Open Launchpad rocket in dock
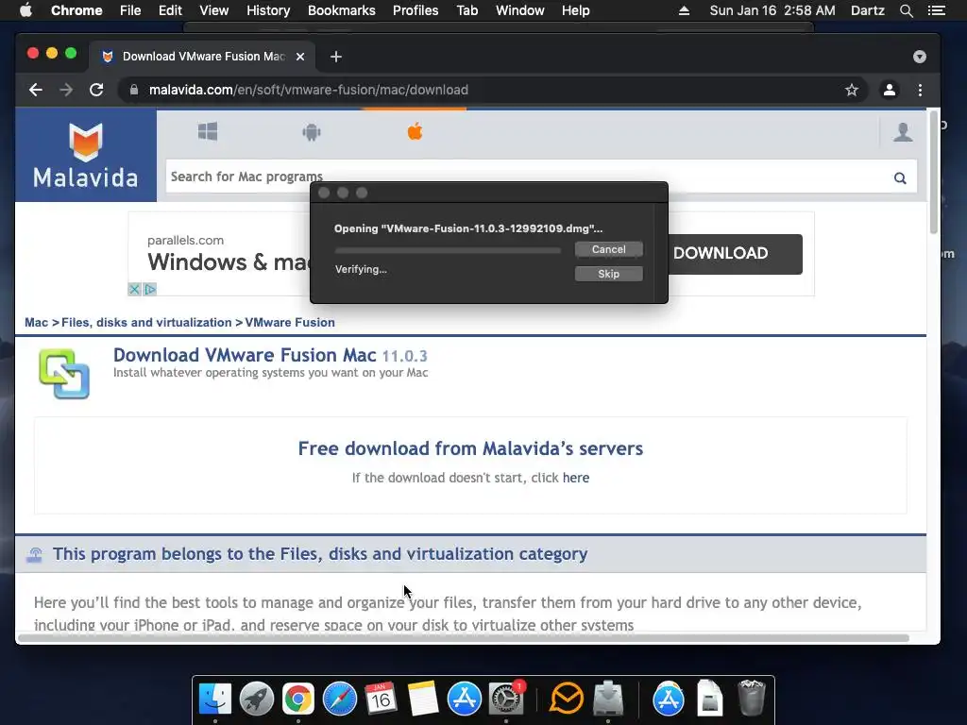The image size is (967, 725). [x=257, y=699]
